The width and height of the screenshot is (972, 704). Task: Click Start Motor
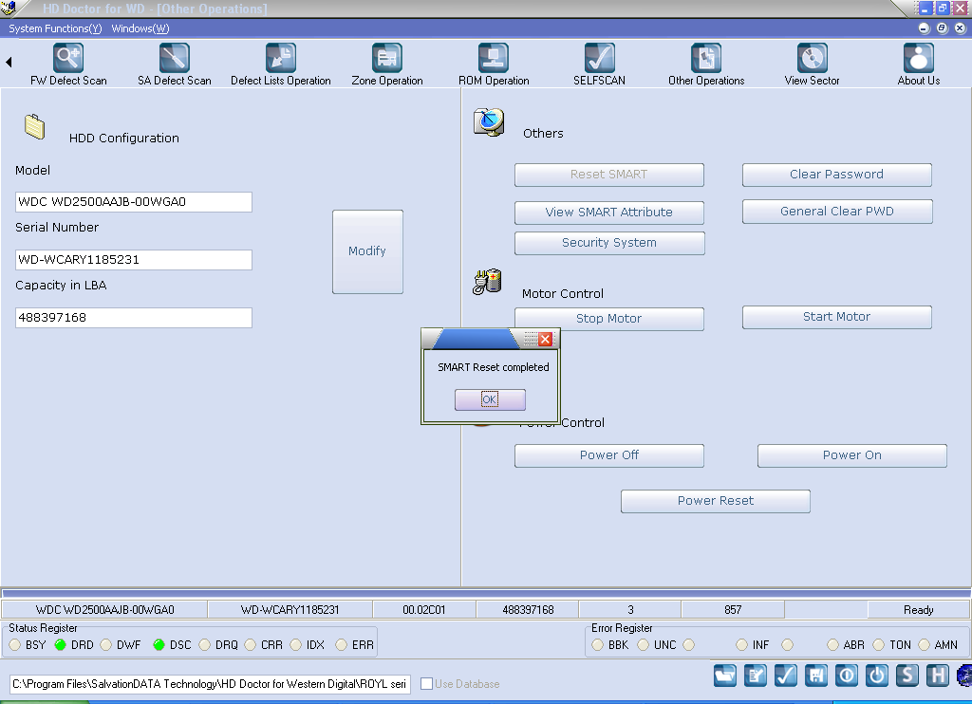[837, 317]
